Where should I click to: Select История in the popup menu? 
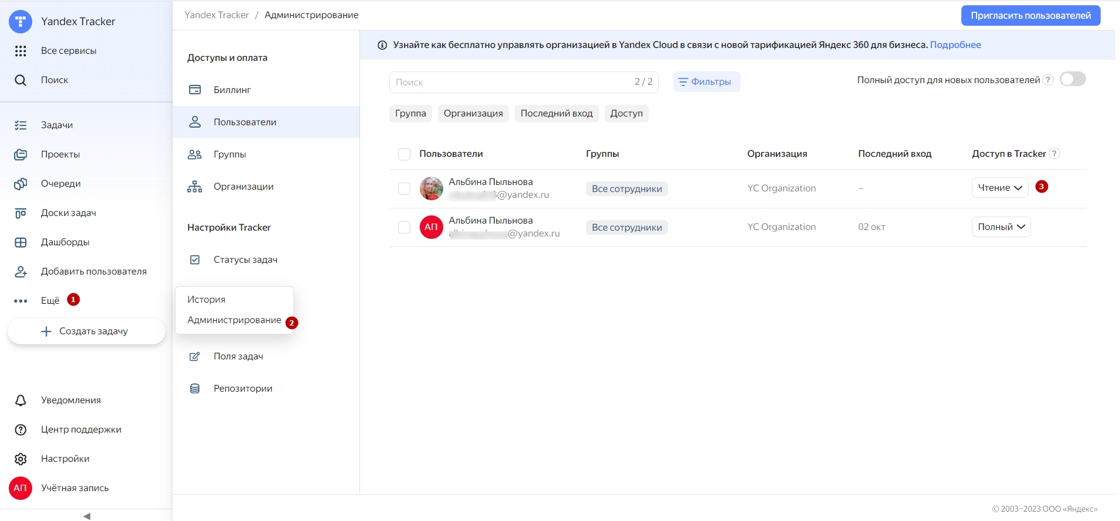point(206,299)
